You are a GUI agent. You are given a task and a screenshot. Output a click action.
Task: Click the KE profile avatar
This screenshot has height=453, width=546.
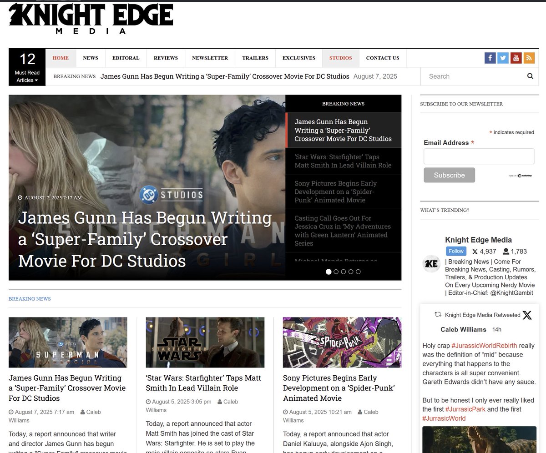tap(431, 264)
